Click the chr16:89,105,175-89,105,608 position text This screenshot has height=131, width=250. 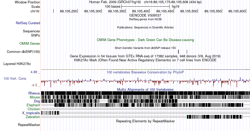[173, 2]
